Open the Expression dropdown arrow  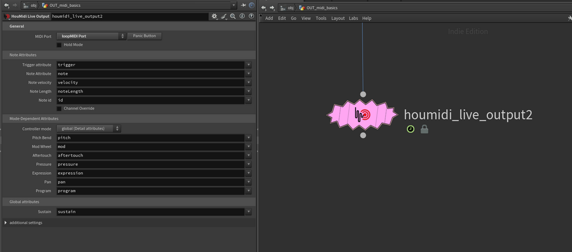[x=248, y=173]
